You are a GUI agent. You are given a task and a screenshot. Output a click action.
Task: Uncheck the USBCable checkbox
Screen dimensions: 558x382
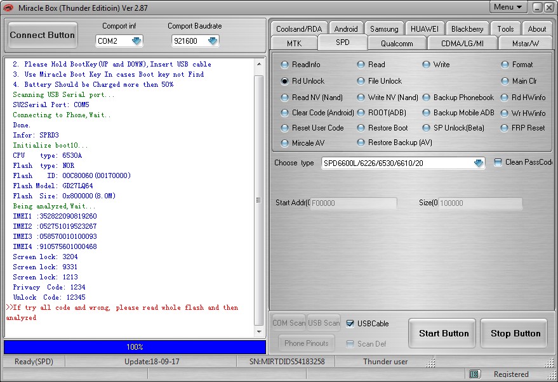tap(350, 324)
